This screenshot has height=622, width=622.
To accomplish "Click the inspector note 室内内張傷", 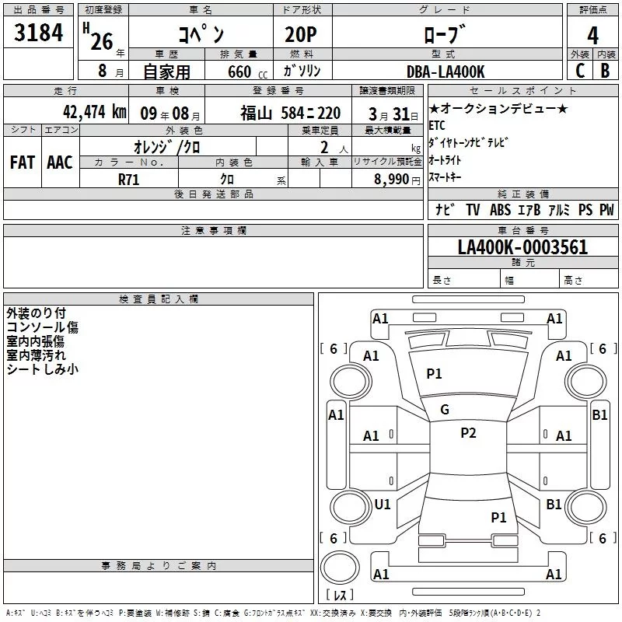I will 35,341.
